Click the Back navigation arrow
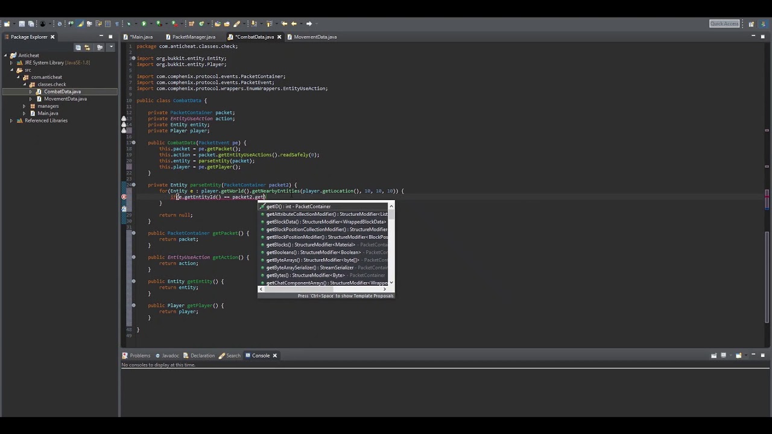The height and width of the screenshot is (434, 772). pyautogui.click(x=294, y=24)
